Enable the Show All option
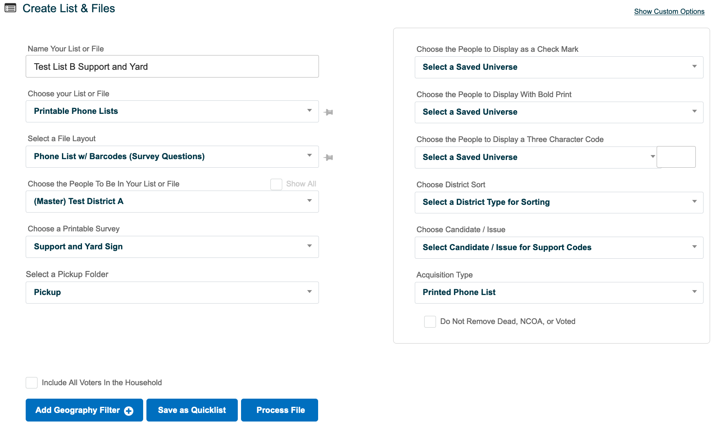Image resolution: width=717 pixels, height=426 pixels. (x=276, y=184)
